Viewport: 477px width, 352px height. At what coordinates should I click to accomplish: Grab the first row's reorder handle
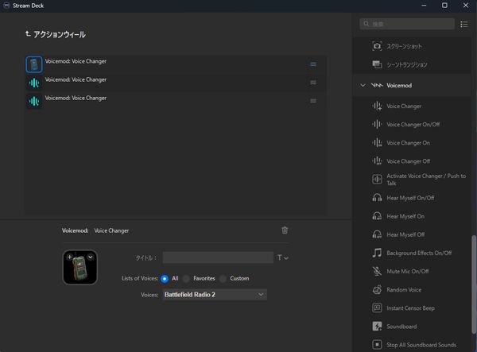click(x=313, y=64)
